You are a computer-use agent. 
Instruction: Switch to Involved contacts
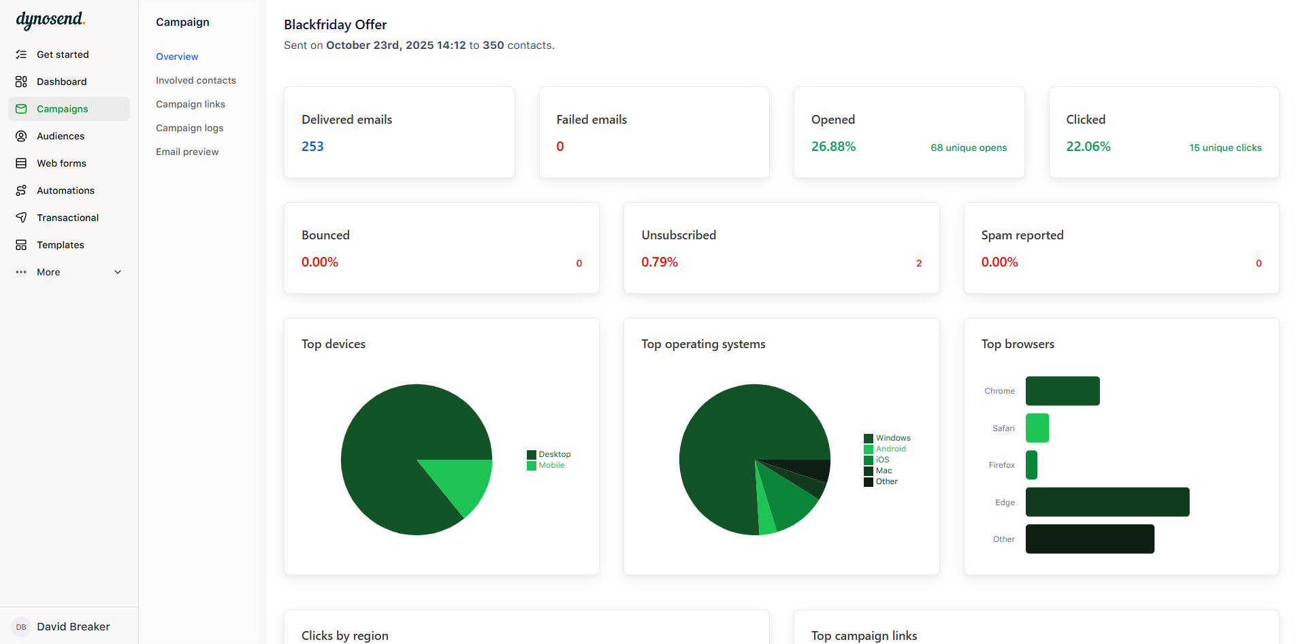pos(196,80)
